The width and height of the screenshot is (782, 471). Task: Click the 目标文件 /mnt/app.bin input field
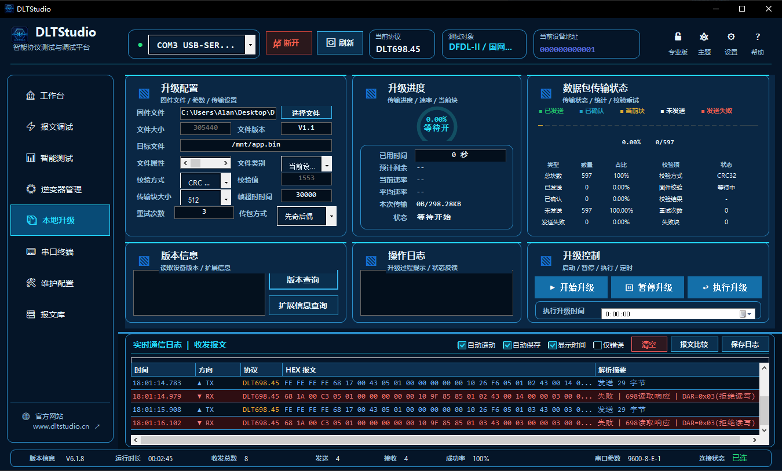(x=256, y=145)
